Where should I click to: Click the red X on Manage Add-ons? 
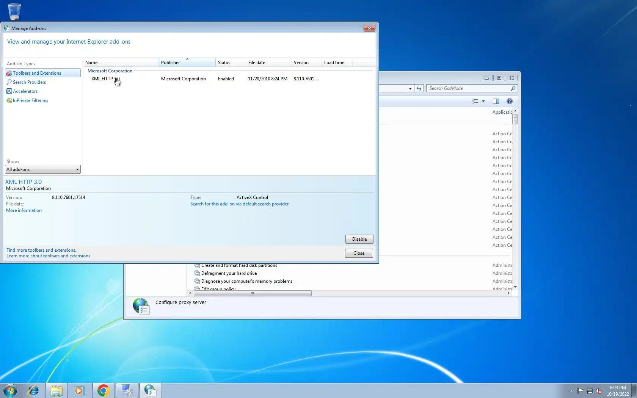369,28
